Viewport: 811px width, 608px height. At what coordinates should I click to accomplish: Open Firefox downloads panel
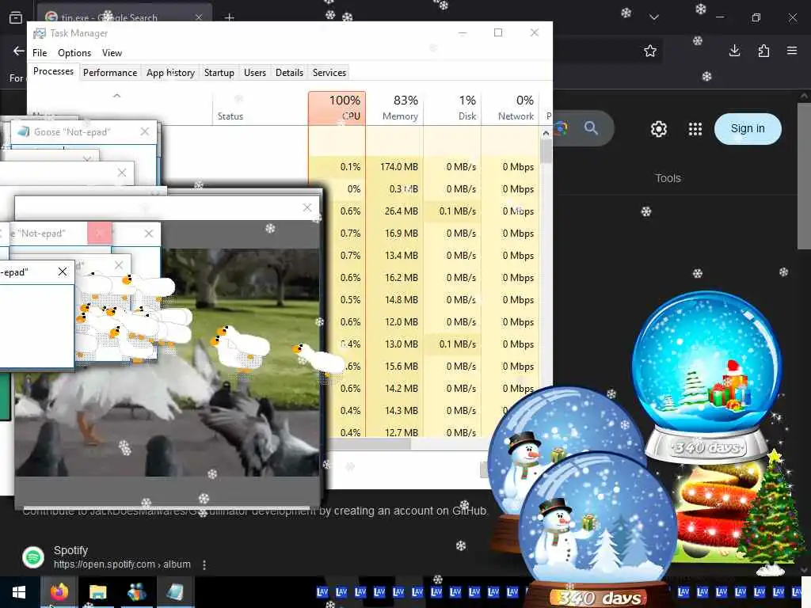coord(734,51)
